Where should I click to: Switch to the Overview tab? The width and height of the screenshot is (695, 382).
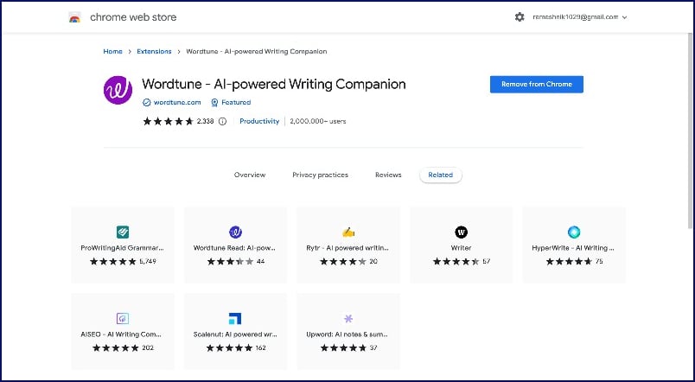coord(250,175)
